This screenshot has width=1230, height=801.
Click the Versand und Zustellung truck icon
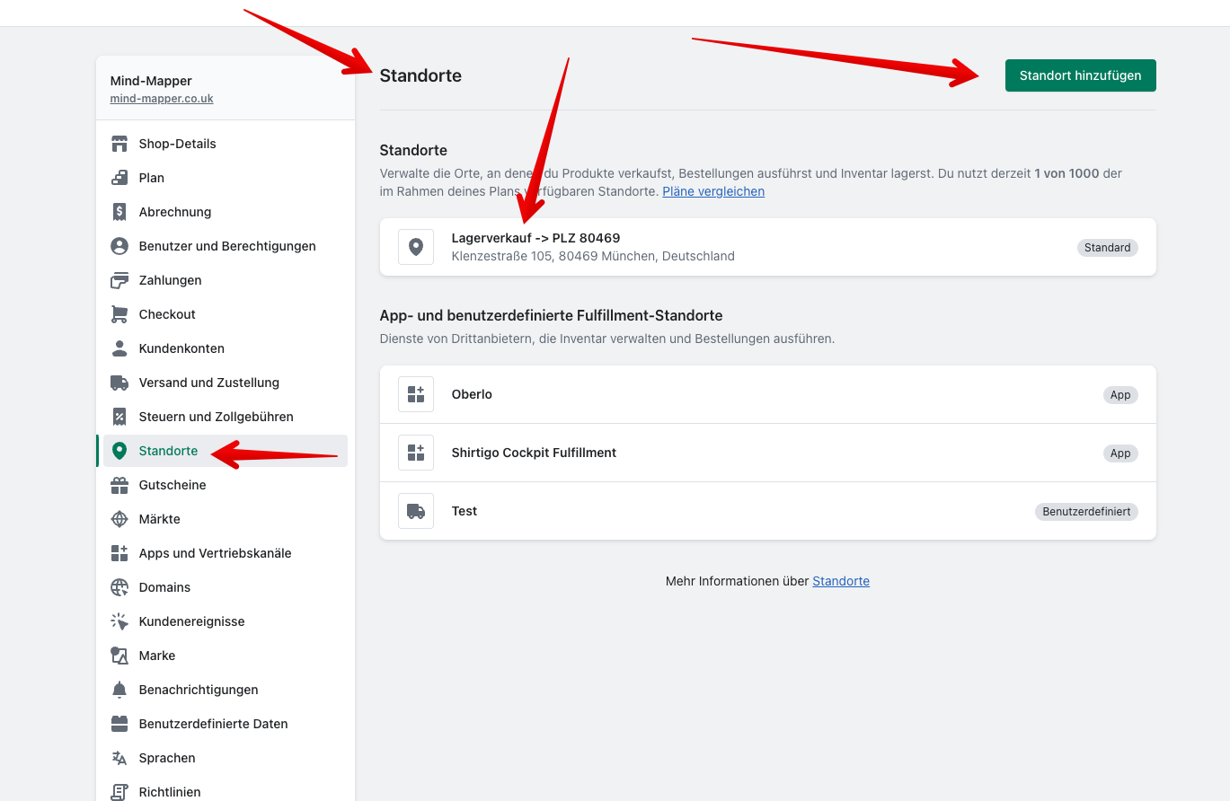tap(119, 383)
